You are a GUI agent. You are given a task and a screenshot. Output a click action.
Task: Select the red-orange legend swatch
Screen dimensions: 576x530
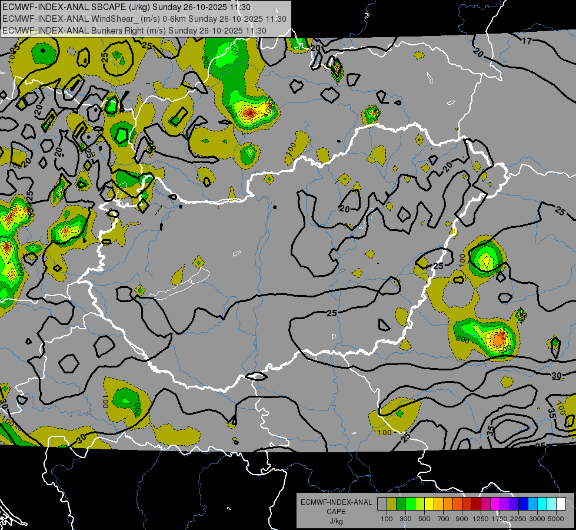point(457,504)
